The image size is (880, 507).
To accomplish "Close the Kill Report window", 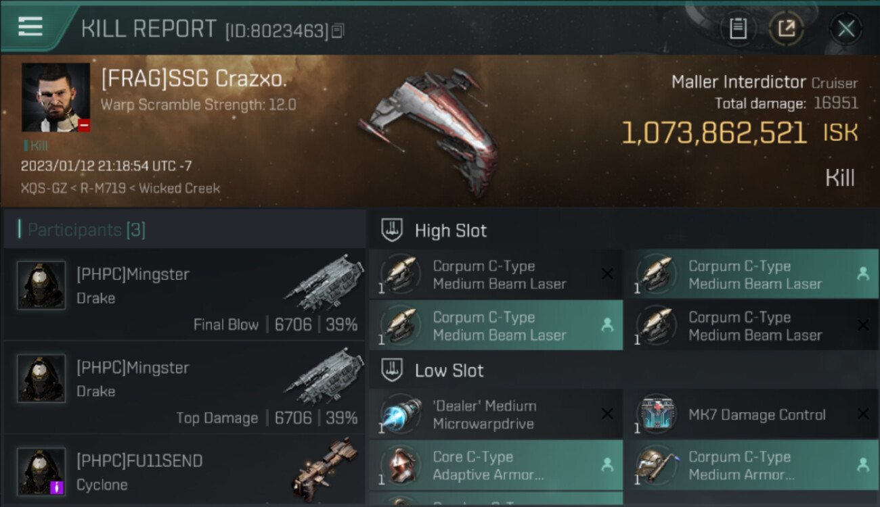I will coord(846,28).
